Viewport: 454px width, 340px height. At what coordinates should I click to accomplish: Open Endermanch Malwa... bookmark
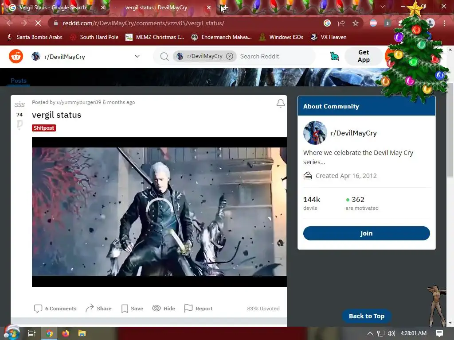click(x=222, y=37)
